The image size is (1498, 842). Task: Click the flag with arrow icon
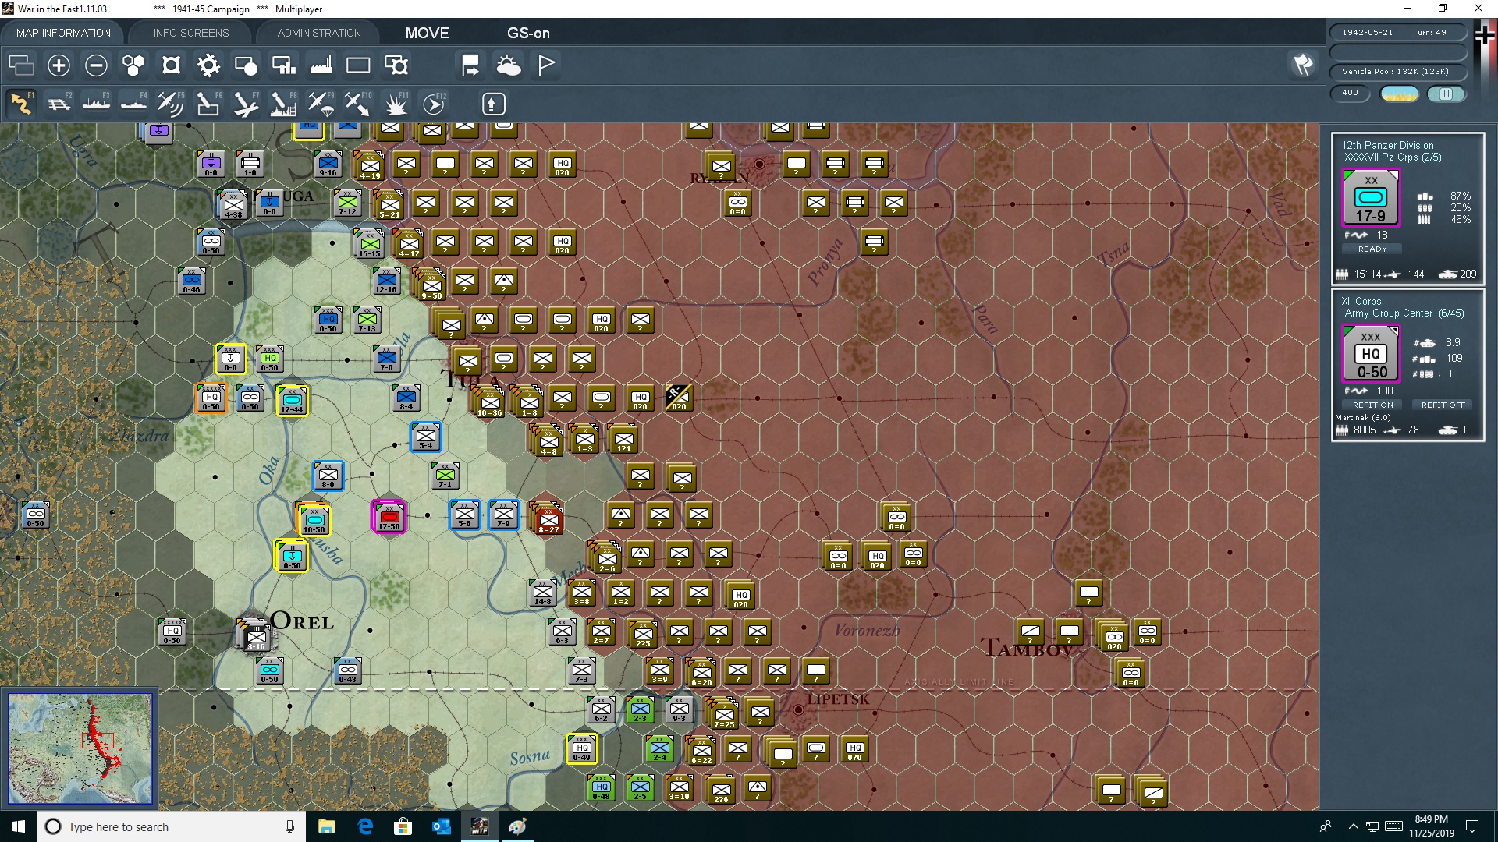pyautogui.click(x=470, y=65)
